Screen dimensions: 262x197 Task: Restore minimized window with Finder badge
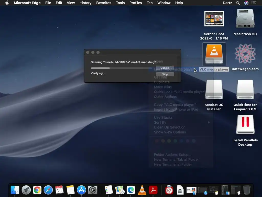click(226, 190)
